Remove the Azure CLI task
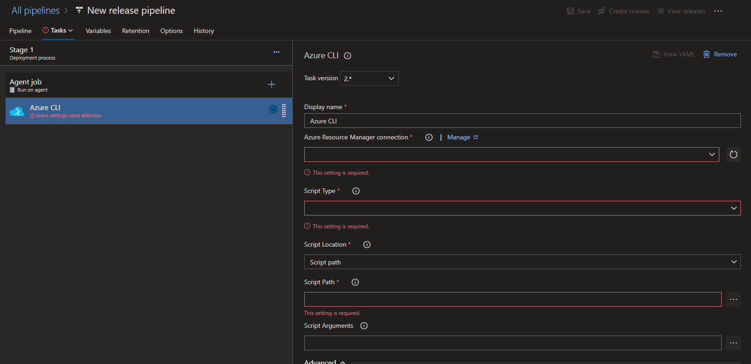This screenshot has height=364, width=751. pyautogui.click(x=720, y=54)
